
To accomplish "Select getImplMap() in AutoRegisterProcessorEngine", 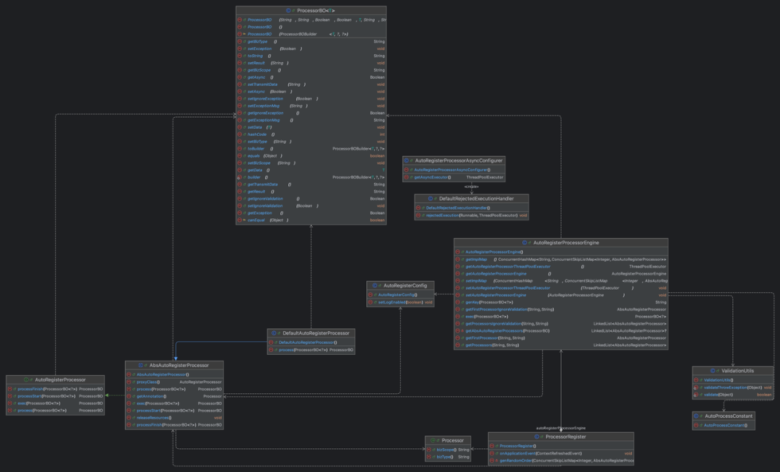I will 560,259.
